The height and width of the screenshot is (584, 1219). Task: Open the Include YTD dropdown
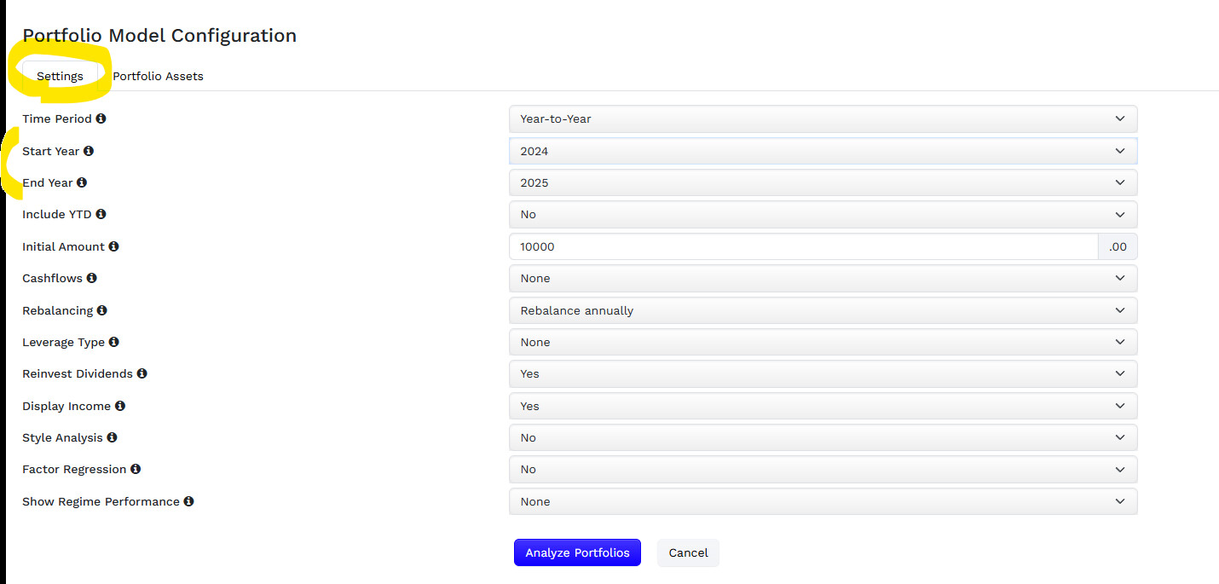click(823, 215)
